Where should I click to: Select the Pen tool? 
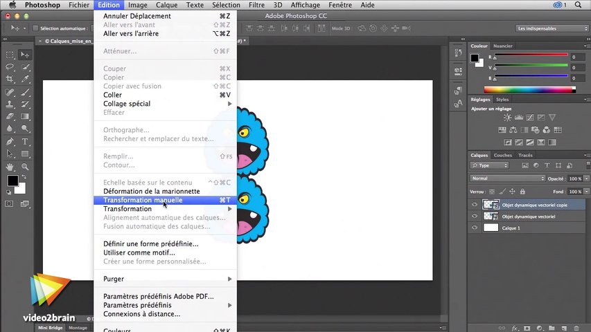click(10, 142)
